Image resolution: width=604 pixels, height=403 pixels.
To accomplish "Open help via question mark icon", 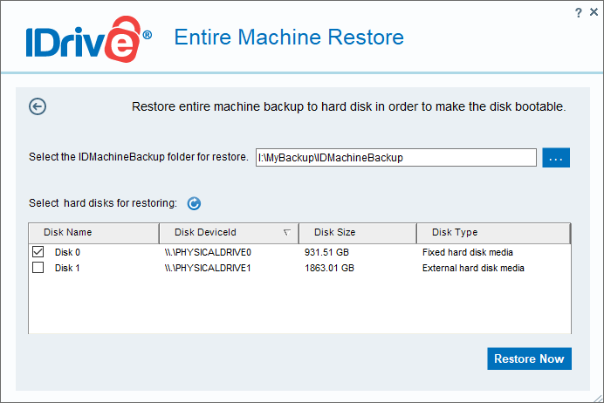I will [579, 11].
